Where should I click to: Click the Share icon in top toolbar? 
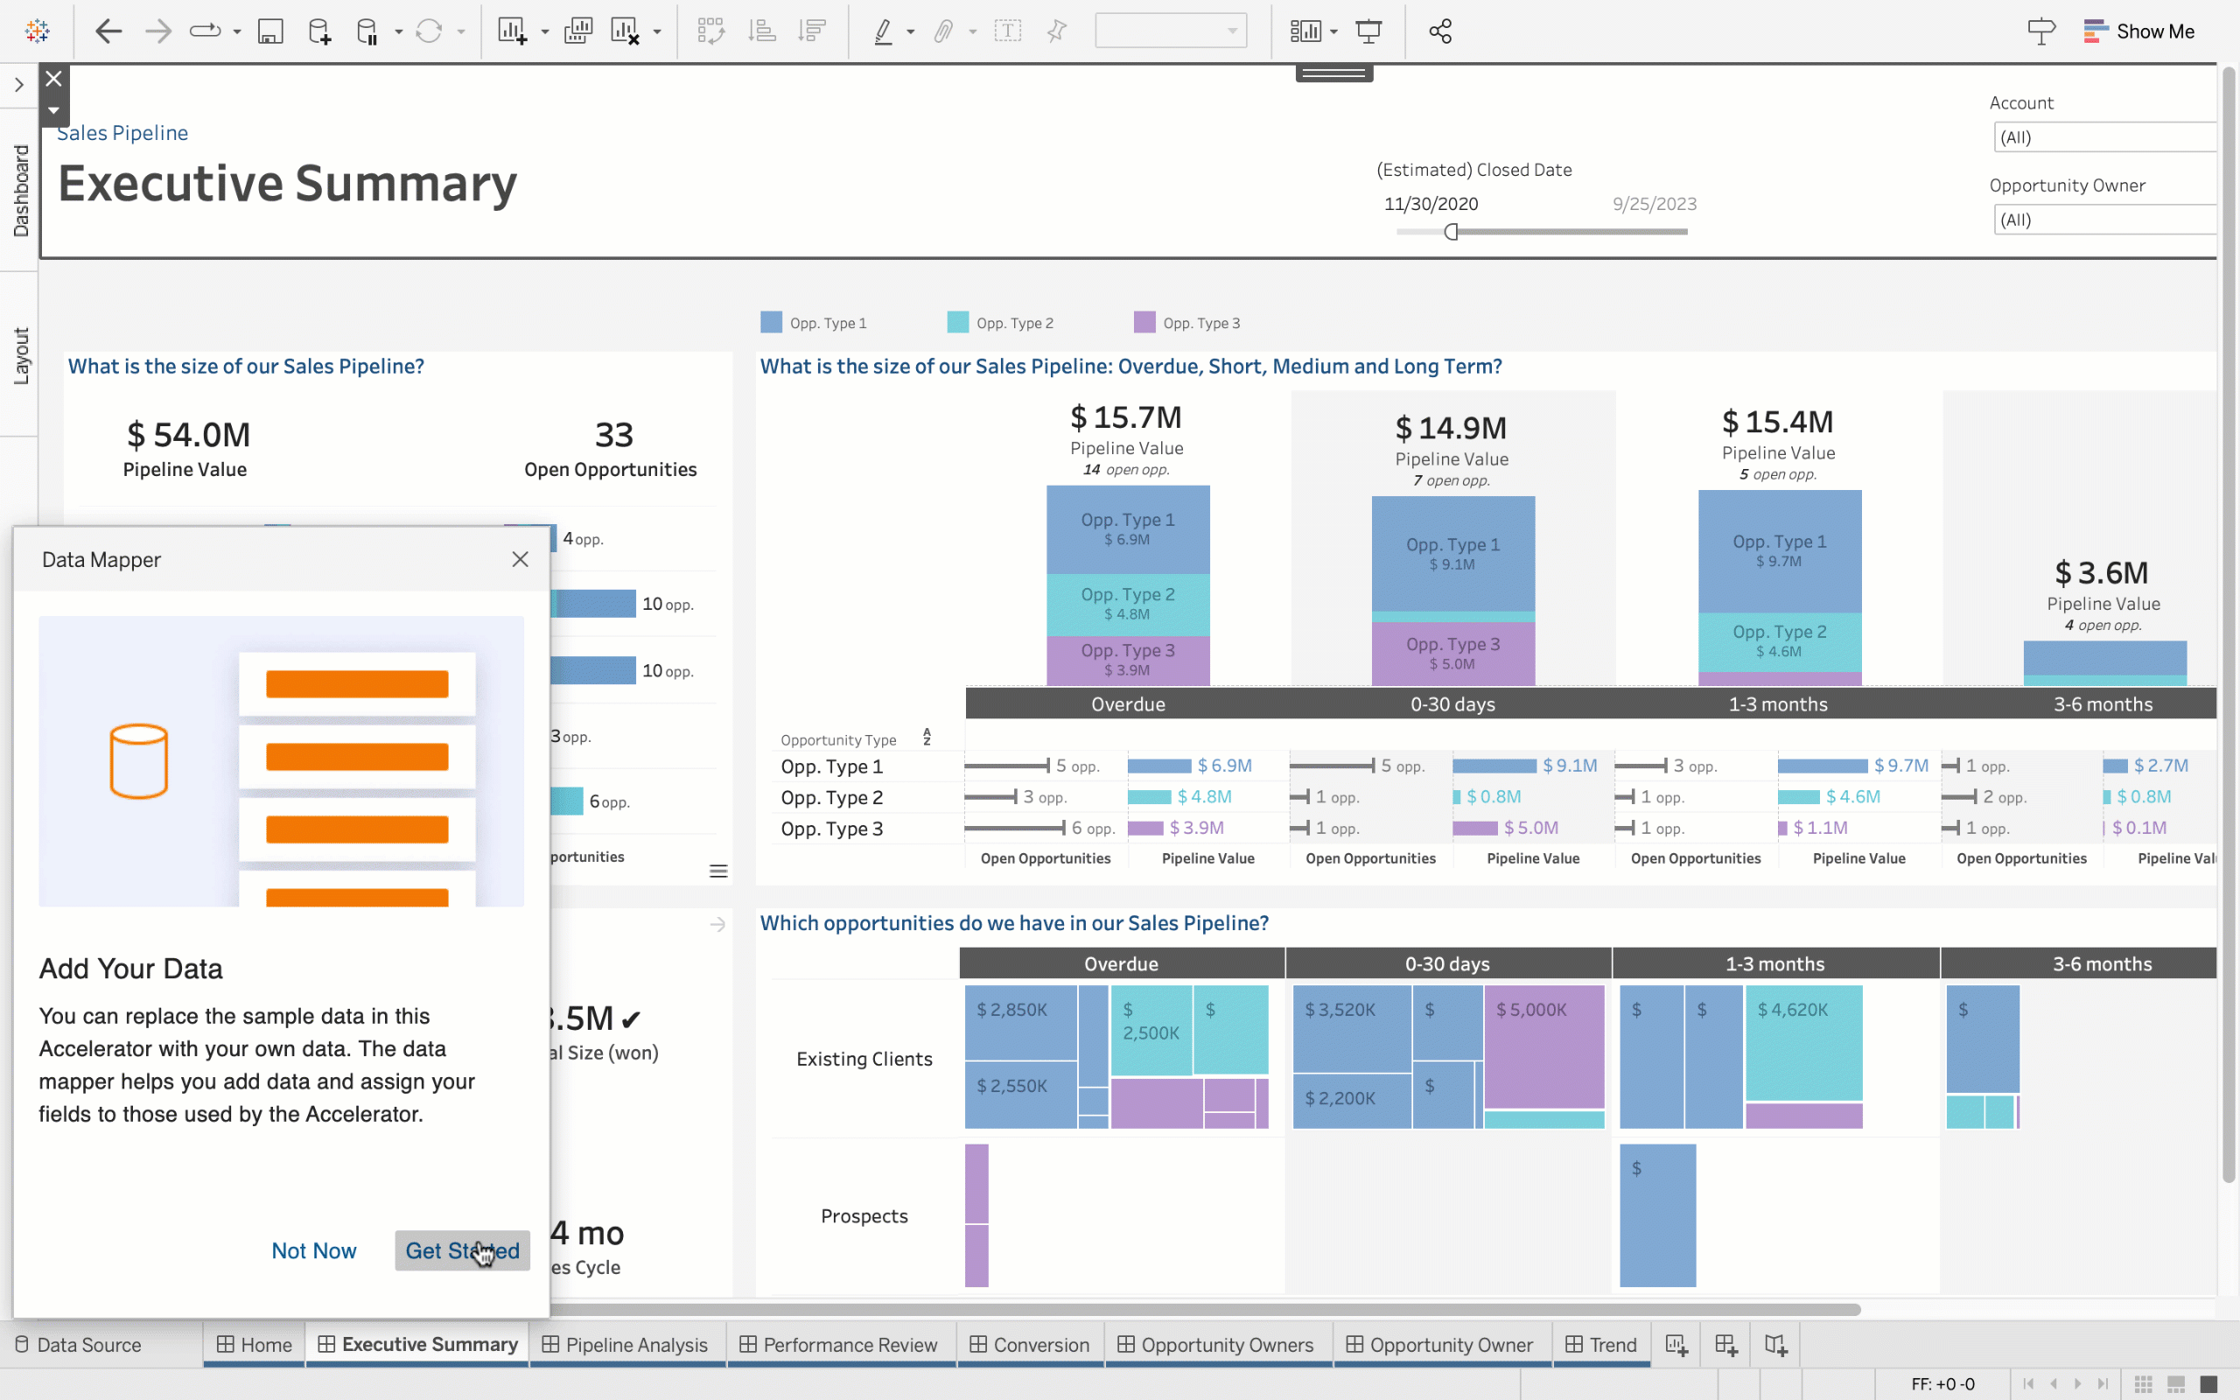click(x=1438, y=31)
